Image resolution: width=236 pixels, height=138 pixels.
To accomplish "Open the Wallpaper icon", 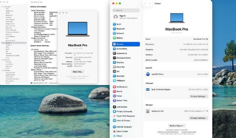I will pyautogui.click(x=114, y=81).
